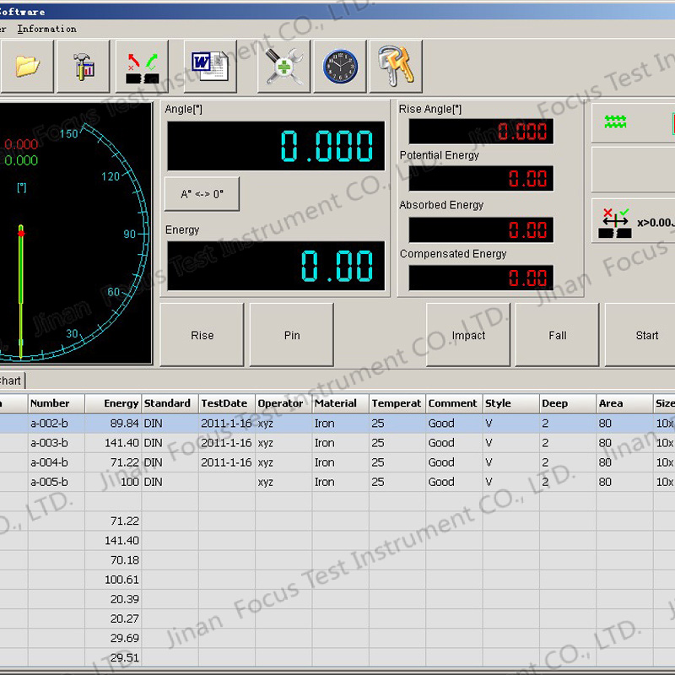Click the Area column header
675x675 pixels.
[x=624, y=403]
